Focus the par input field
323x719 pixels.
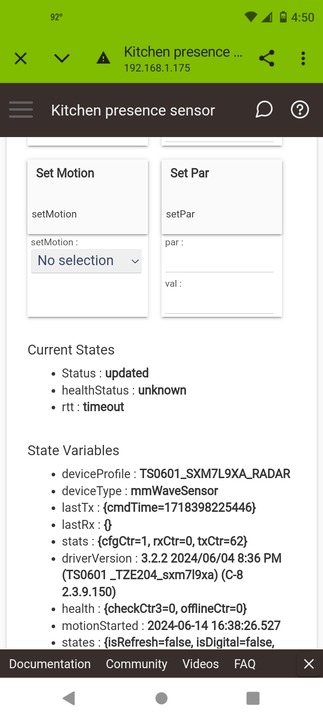pos(219,261)
